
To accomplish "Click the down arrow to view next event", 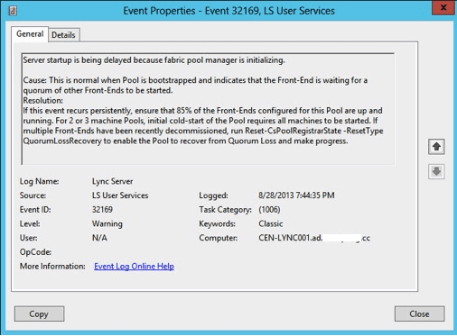I will coord(436,171).
